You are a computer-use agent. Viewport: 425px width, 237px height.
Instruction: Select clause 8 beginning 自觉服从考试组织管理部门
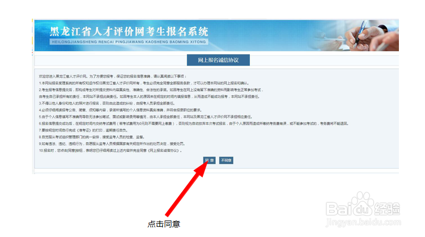point(92,137)
